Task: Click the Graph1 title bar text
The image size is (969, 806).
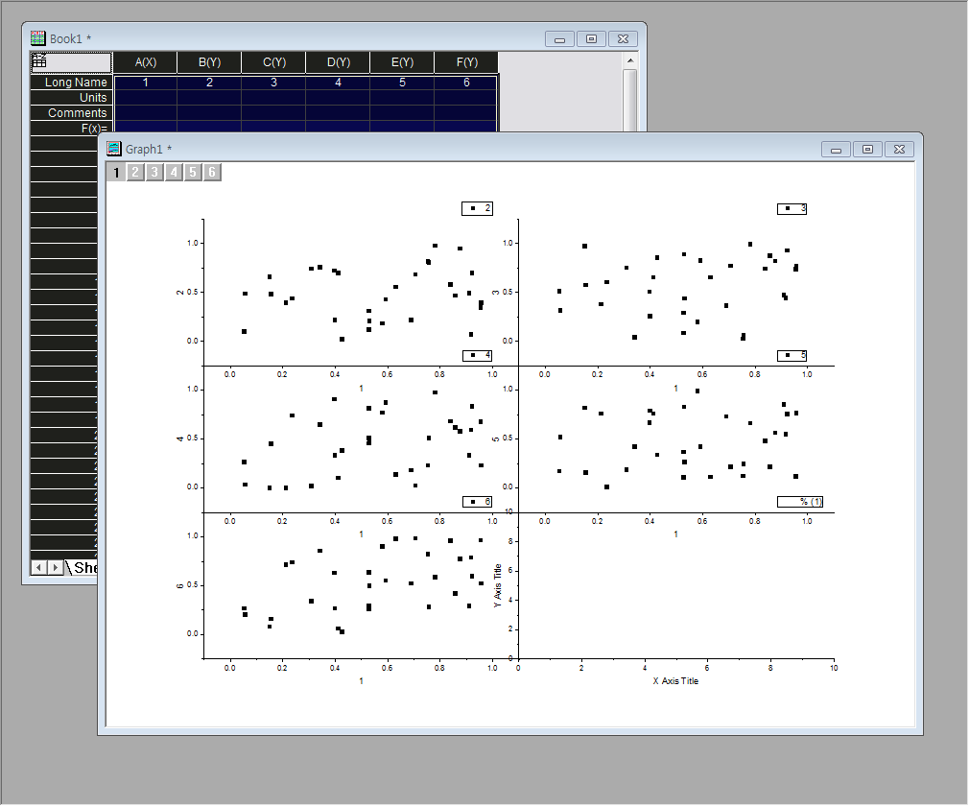Action: 149,149
